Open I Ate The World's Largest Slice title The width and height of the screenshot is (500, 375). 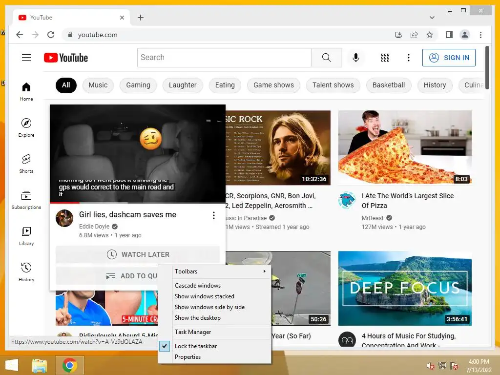408,201
